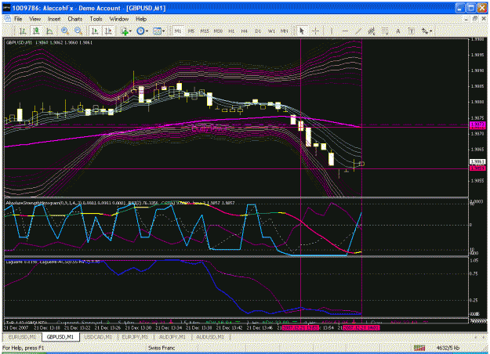Click the MetaTrader icon left of File menu
Viewport: 490px width, 354px height.
pos(7,19)
